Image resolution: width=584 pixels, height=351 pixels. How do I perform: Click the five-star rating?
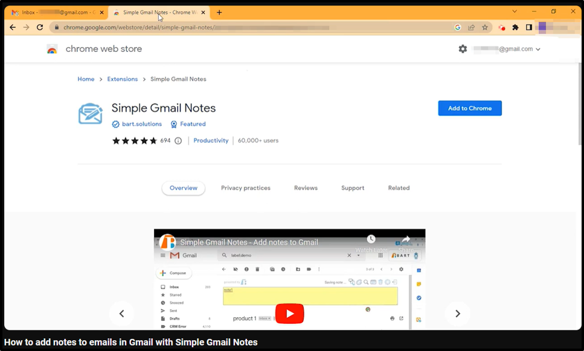135,141
